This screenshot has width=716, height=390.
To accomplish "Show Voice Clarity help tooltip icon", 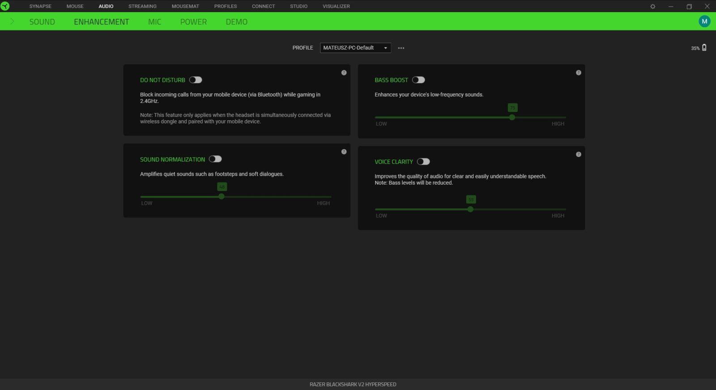I will [x=578, y=154].
